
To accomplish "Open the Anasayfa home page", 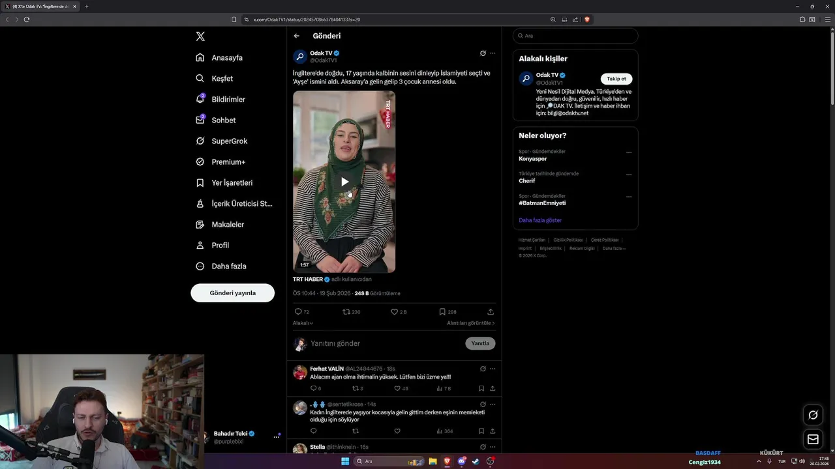I will (219, 57).
